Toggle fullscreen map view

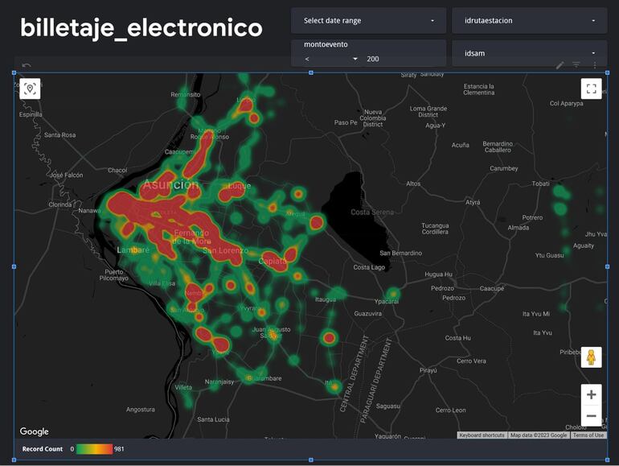[x=591, y=89]
